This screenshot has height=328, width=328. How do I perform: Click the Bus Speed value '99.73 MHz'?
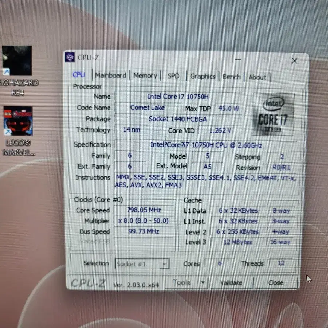point(144,231)
